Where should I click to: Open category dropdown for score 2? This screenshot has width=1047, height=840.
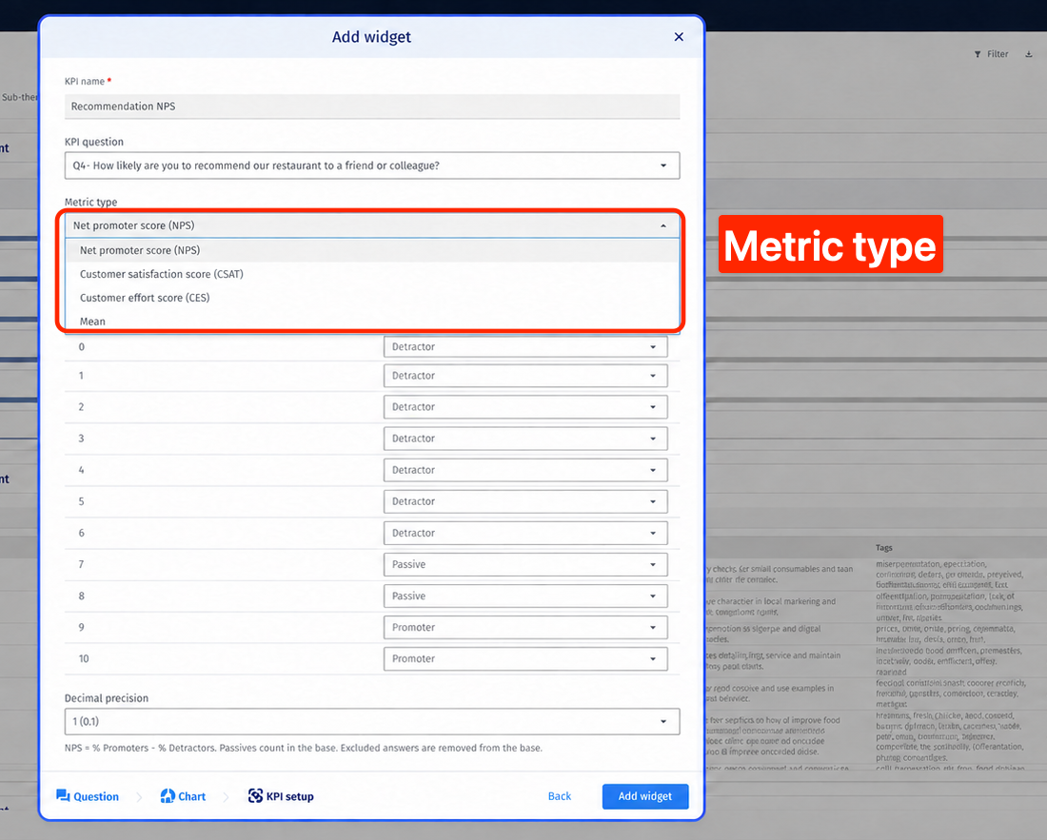tap(525, 407)
